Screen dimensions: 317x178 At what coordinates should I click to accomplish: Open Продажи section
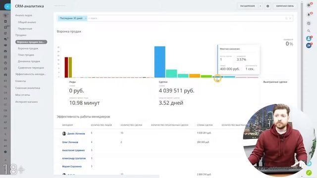point(21,35)
